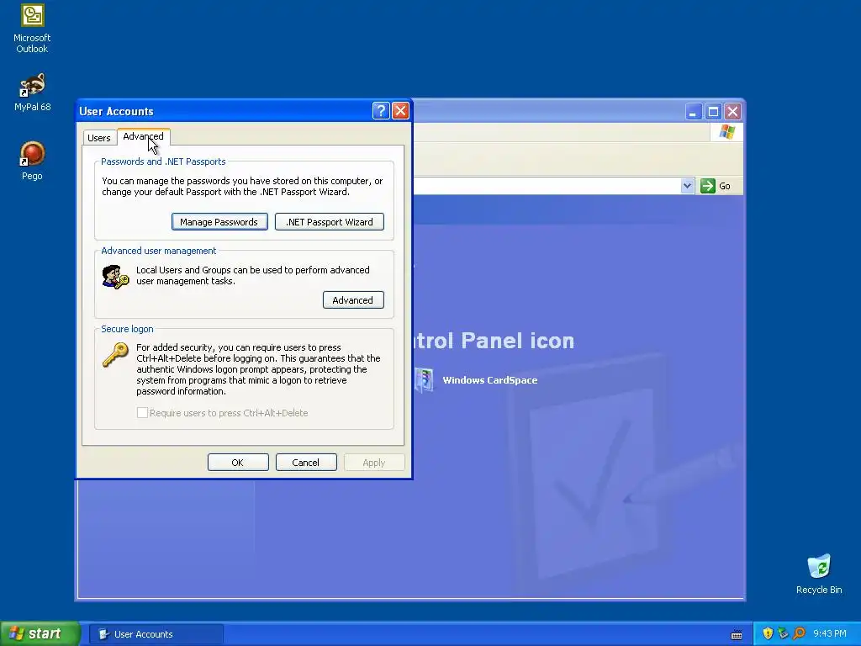Click the Passwords and .NET Passports group label
861x646 pixels.
163,161
